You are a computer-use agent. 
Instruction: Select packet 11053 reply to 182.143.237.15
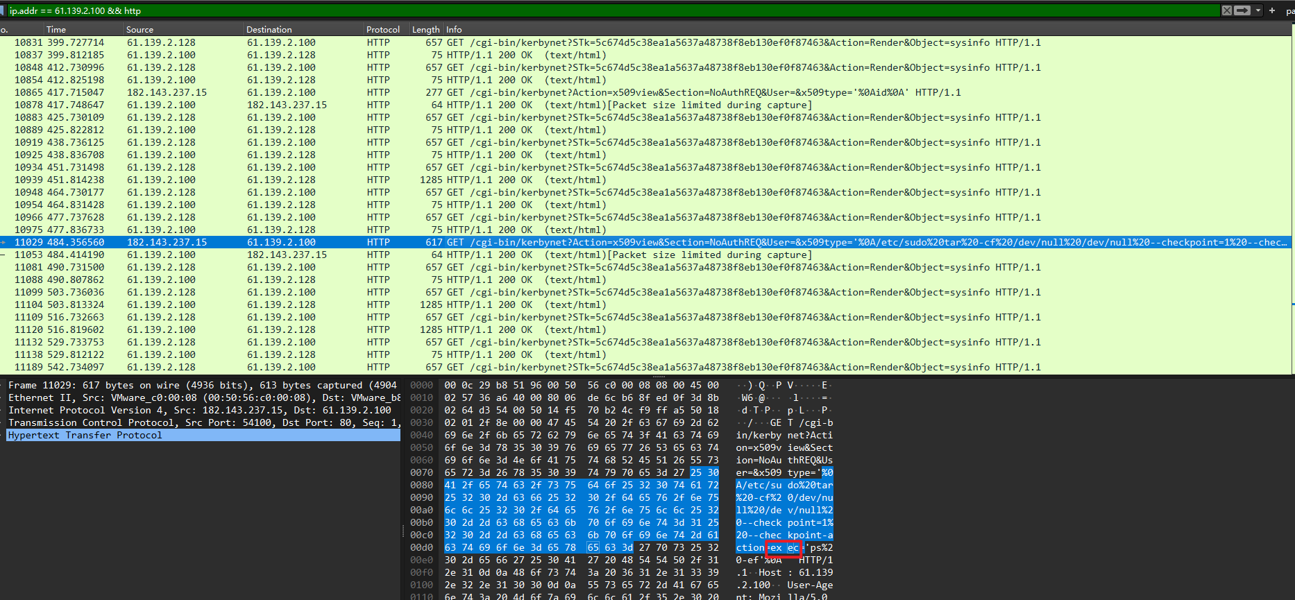pos(645,255)
